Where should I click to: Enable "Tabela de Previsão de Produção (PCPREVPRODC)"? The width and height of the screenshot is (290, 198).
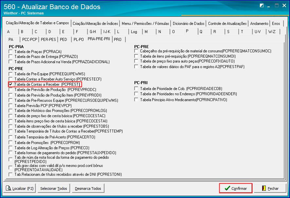click(10, 90)
